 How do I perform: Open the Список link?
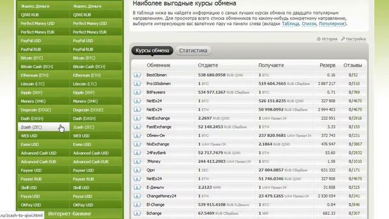click(x=309, y=24)
